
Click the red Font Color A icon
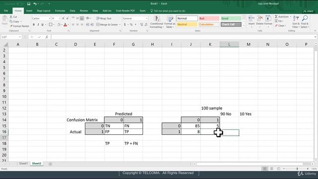coord(65,24)
